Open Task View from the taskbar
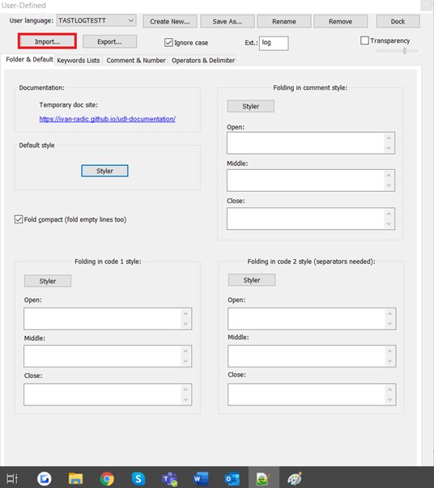 12,478
